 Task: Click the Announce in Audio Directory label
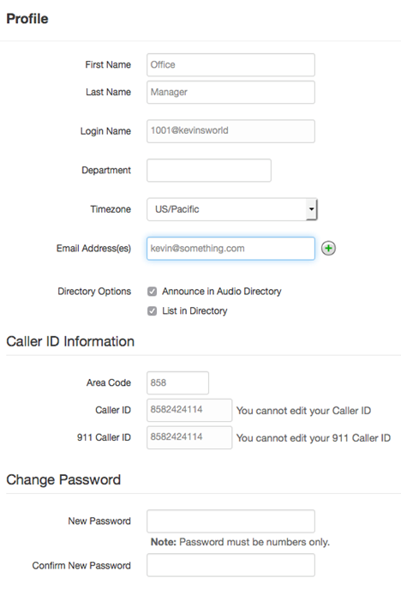pyautogui.click(x=222, y=292)
